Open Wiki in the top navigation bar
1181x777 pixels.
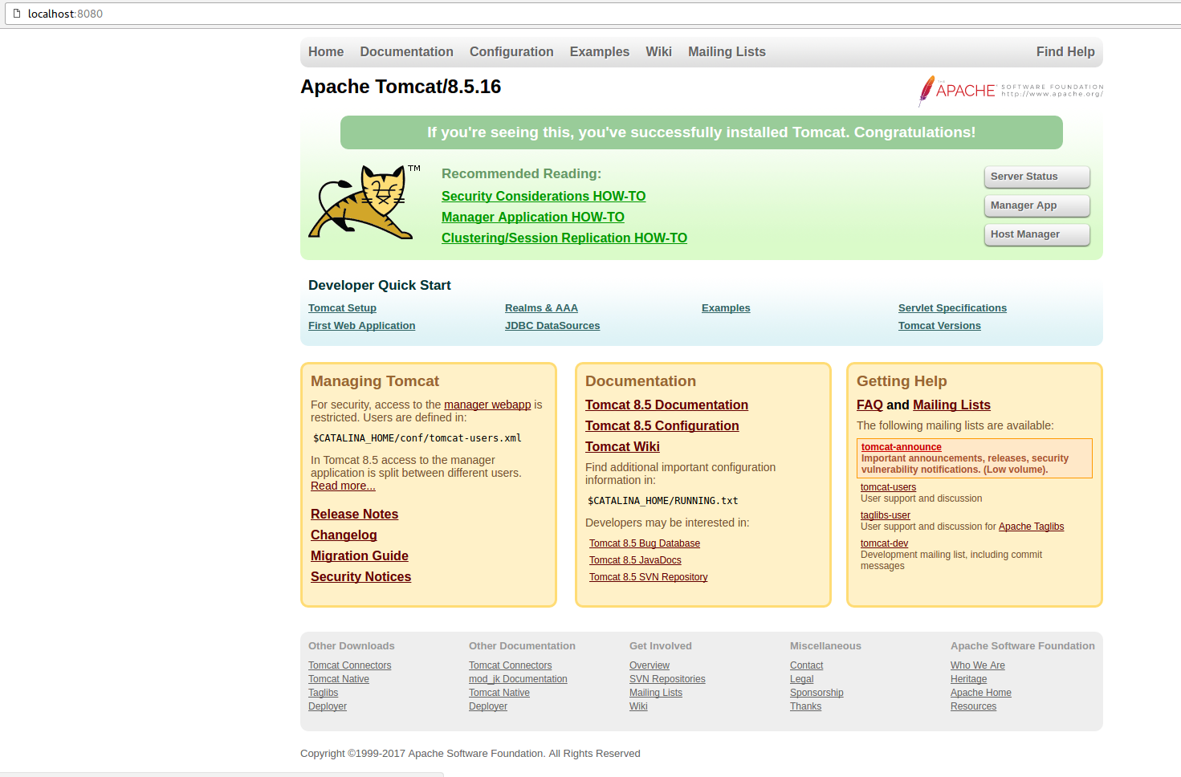[658, 52]
